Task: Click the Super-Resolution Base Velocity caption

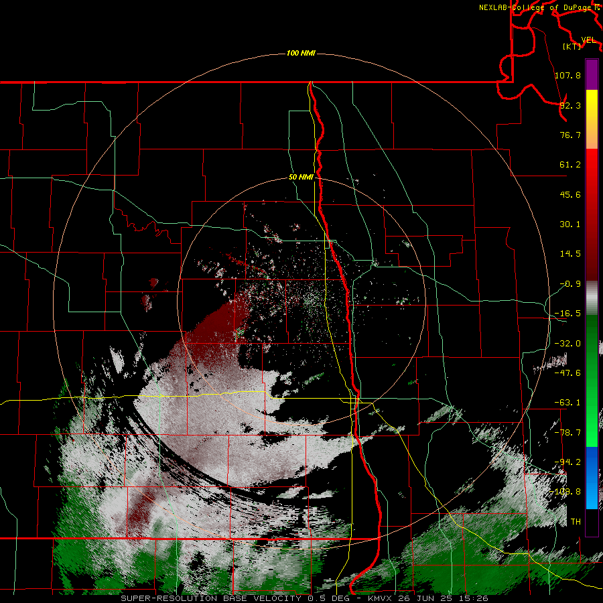Action: [x=304, y=598]
